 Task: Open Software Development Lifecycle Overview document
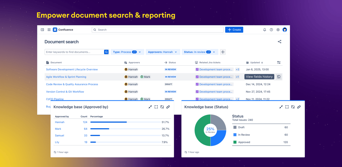tap(72, 69)
